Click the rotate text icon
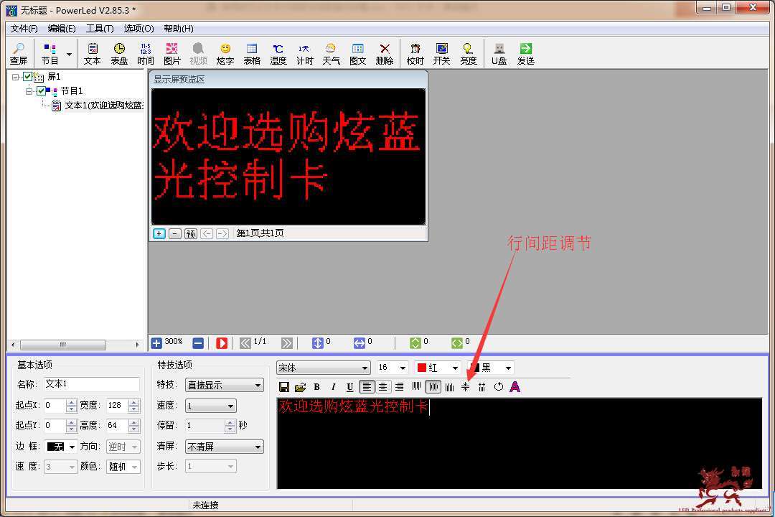Image resolution: width=775 pixels, height=517 pixels. click(x=499, y=387)
